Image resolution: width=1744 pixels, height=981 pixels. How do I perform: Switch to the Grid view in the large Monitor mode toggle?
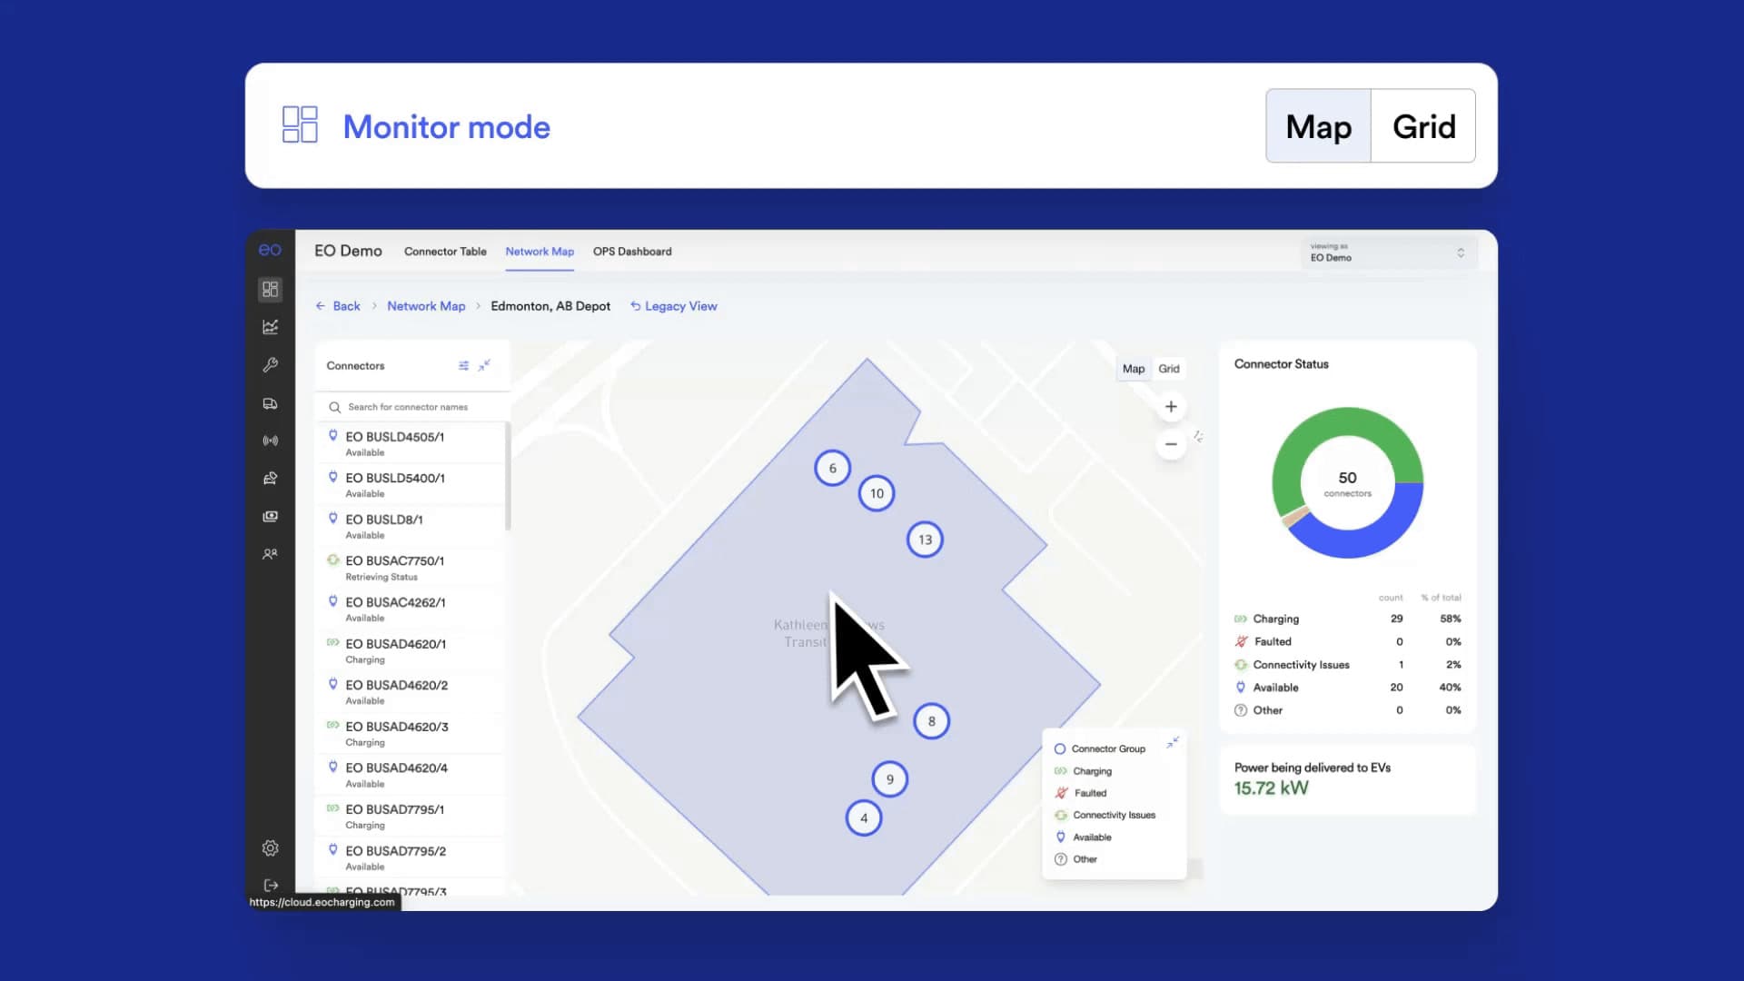click(1423, 126)
